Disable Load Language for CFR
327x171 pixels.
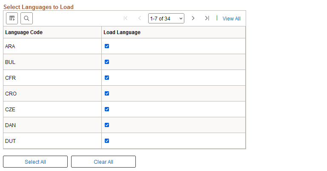[107, 78]
